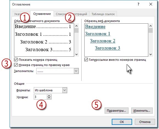Click Заголовок 1 link in web preview
The height and width of the screenshot is (129, 159).
coord(97,34)
